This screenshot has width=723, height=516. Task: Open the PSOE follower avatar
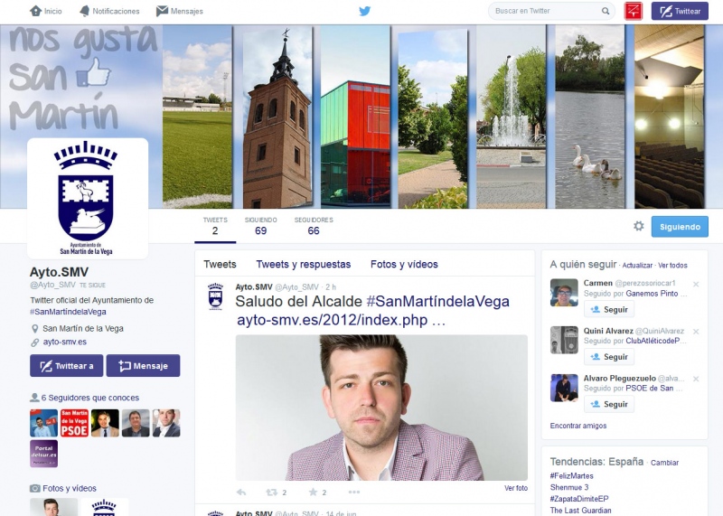click(74, 423)
